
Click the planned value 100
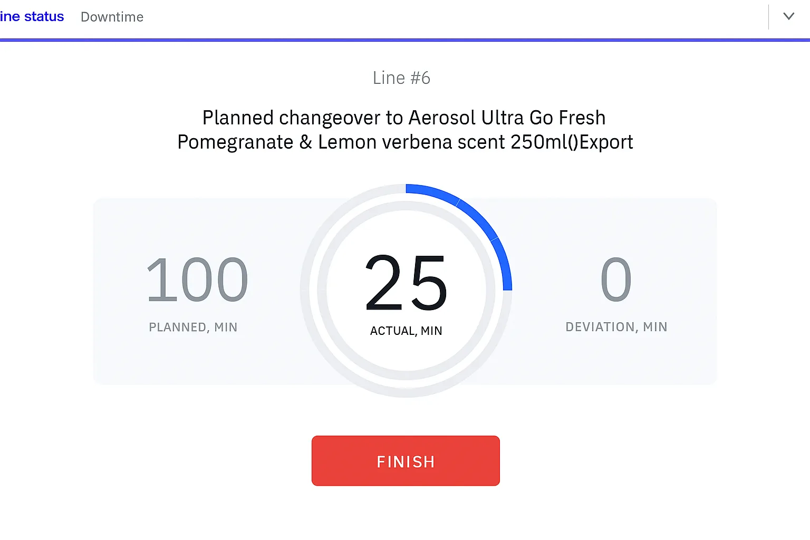click(x=197, y=279)
